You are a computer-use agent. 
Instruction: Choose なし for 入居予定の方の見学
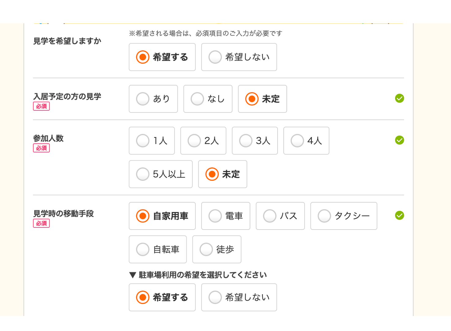point(208,99)
